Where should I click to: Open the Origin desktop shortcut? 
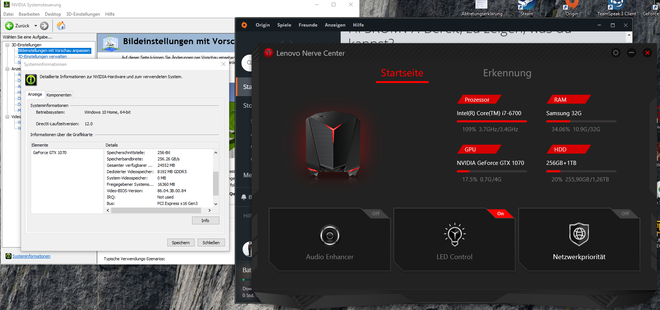click(572, 8)
